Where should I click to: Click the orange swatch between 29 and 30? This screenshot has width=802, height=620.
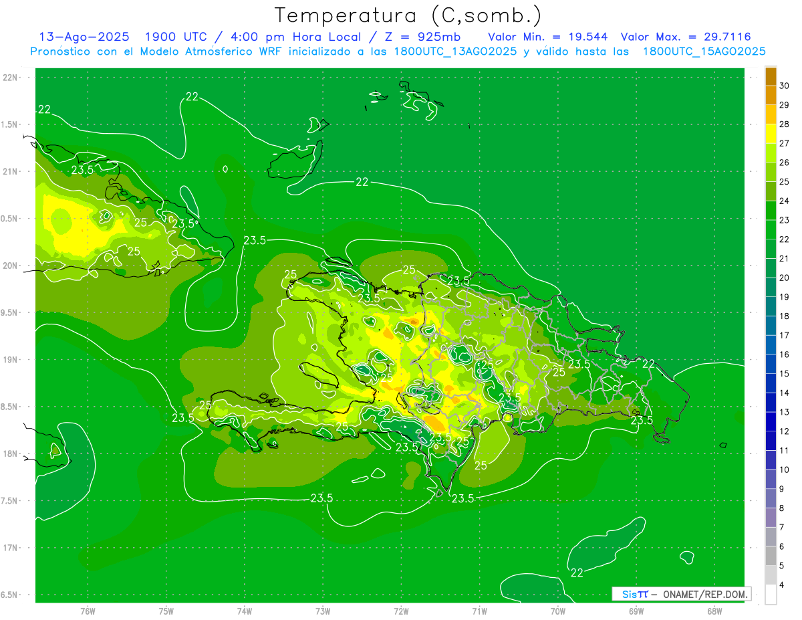(771, 95)
